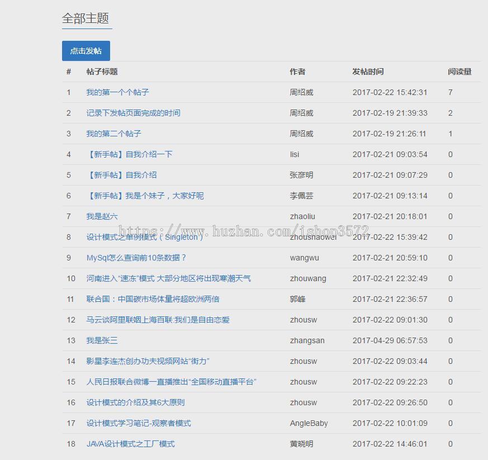Click timestamp 2017-02-21 22:32:49
Image resolution: width=488 pixels, height=460 pixels.
tap(390, 278)
